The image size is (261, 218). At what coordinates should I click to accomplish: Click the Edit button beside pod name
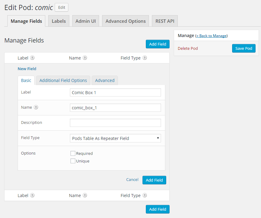point(61,8)
